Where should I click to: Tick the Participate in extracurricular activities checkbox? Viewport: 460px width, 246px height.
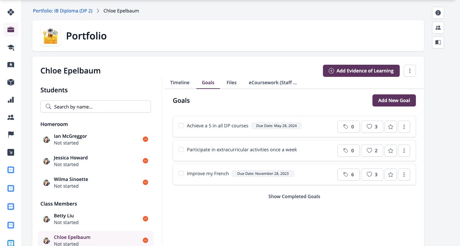[x=181, y=150]
